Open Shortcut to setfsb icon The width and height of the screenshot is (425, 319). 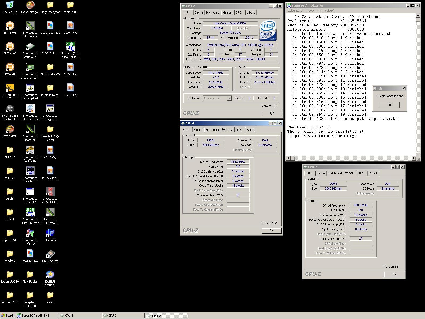pos(30,175)
